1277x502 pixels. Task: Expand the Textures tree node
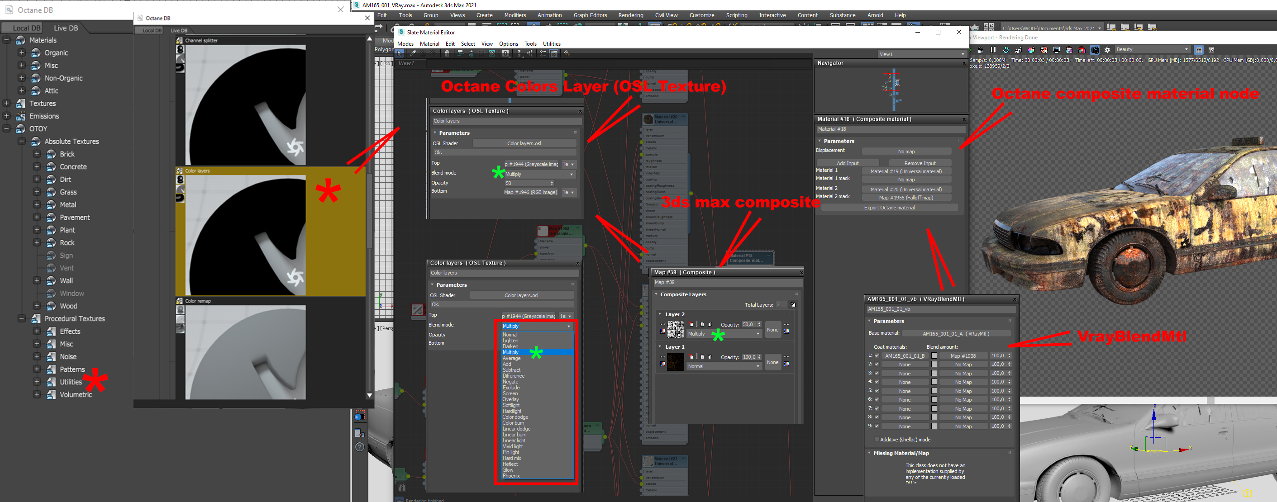(x=6, y=103)
